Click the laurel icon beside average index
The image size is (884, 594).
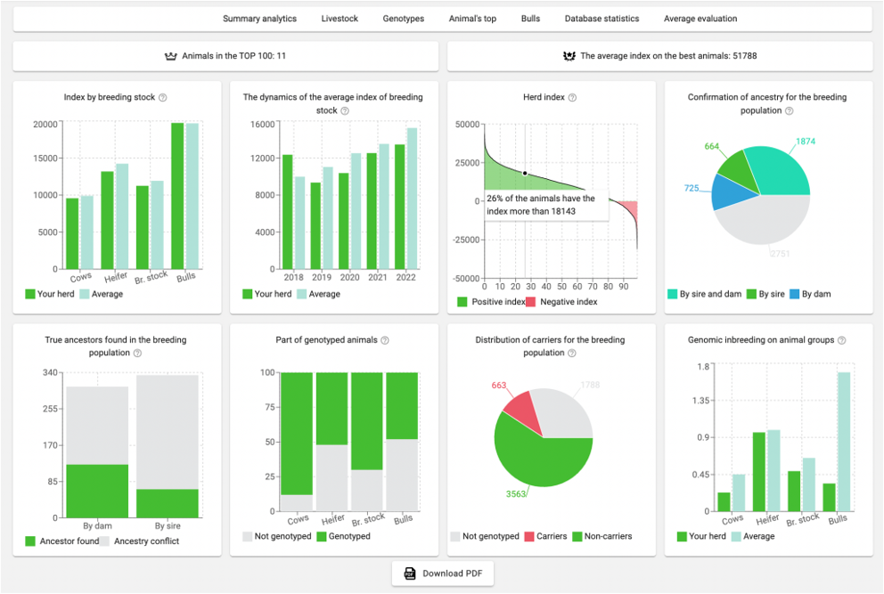(569, 56)
